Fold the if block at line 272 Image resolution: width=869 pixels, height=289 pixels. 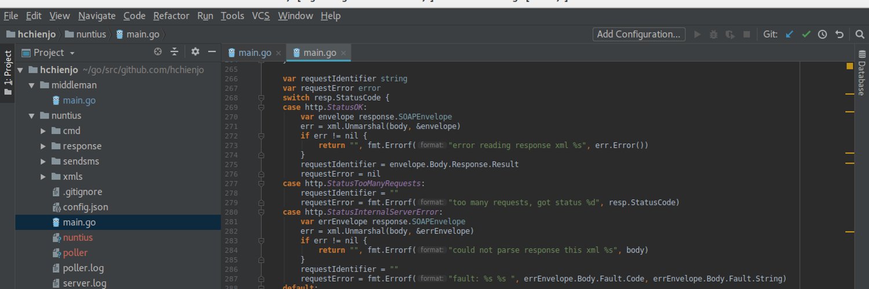click(261, 136)
